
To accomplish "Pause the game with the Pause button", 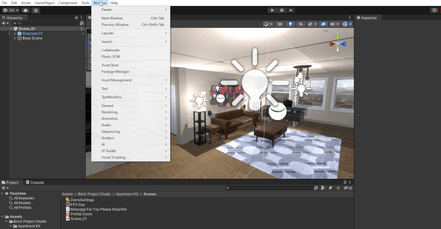I will click(x=282, y=10).
